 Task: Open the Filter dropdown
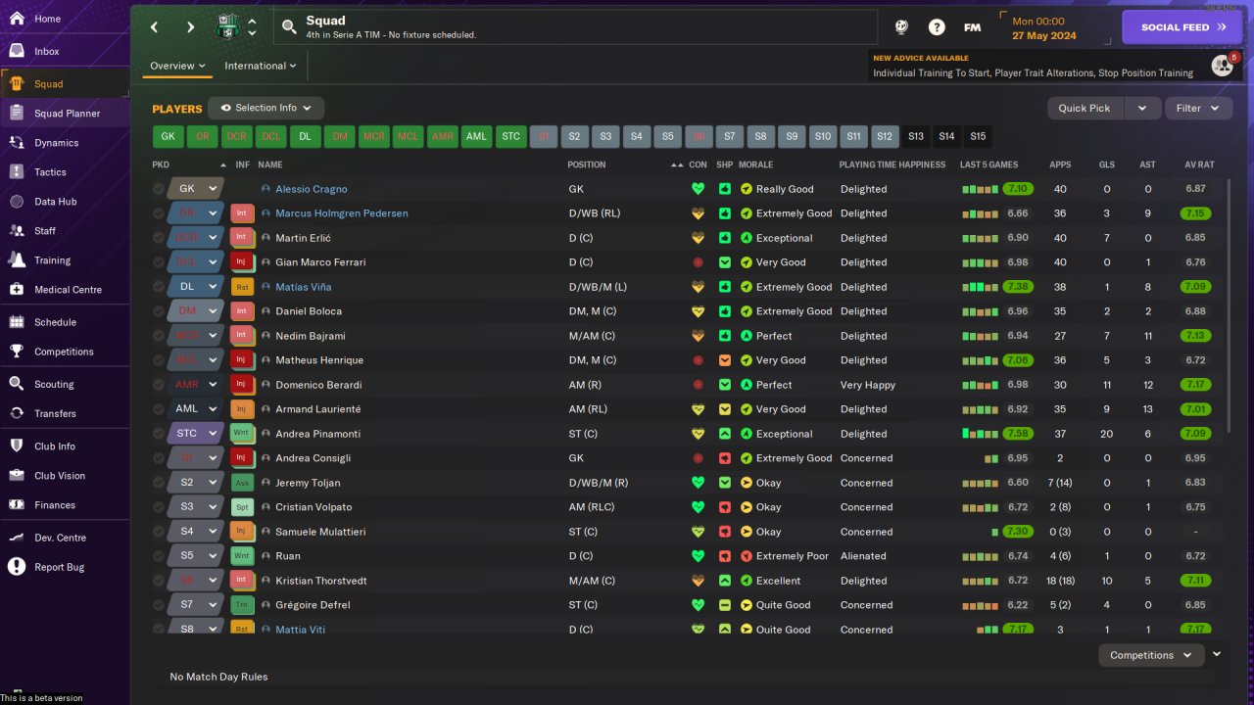pyautogui.click(x=1198, y=108)
